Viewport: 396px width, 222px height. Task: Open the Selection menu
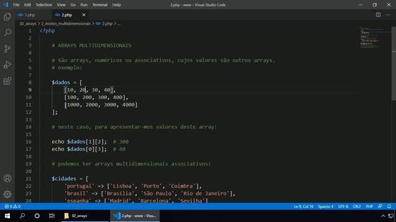(44, 5)
